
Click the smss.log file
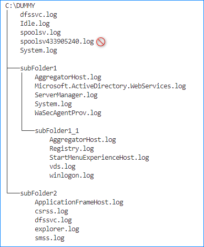49,238
